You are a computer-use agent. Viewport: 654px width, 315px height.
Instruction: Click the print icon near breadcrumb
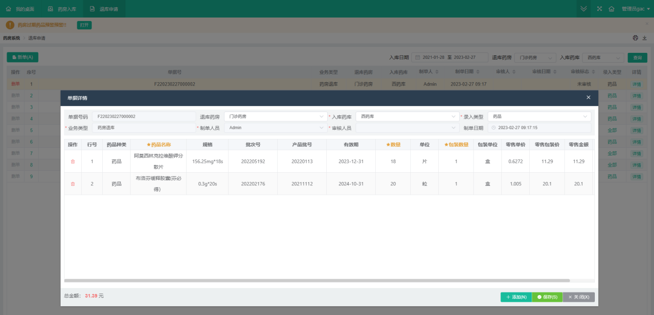click(x=635, y=38)
